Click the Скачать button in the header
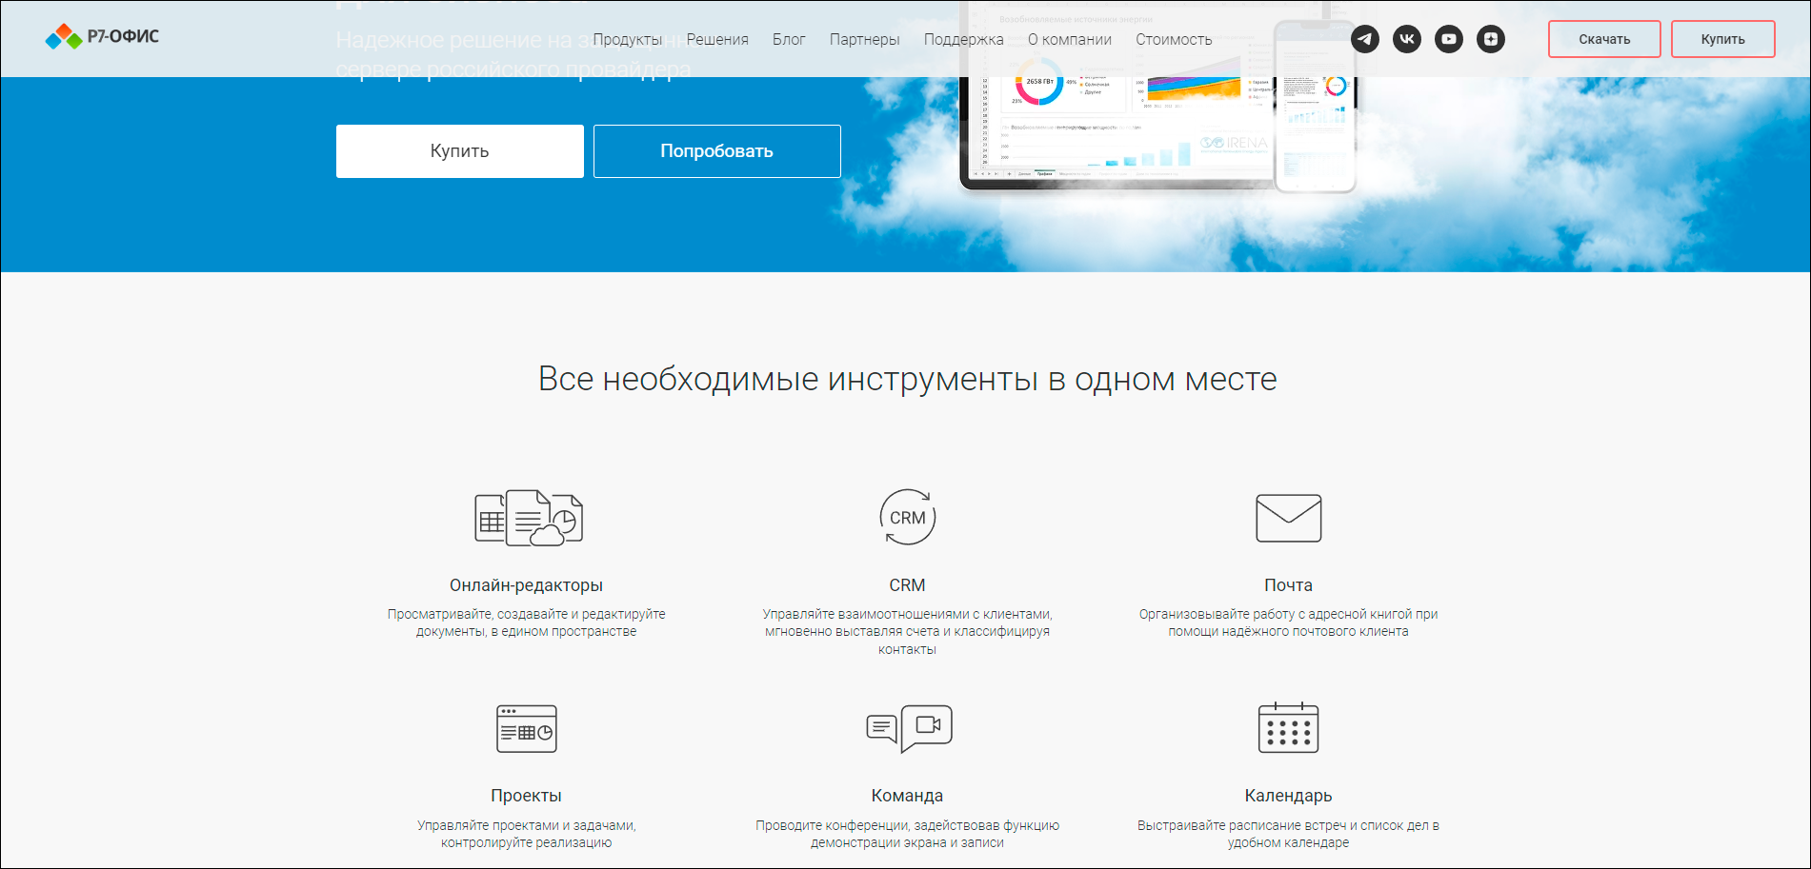The width and height of the screenshot is (1811, 869). pos(1604,39)
